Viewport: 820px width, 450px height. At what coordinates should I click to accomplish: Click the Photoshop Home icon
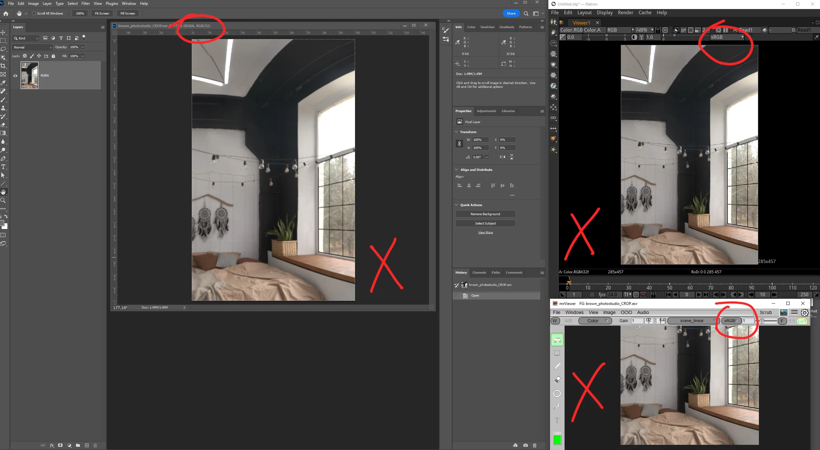pos(6,13)
